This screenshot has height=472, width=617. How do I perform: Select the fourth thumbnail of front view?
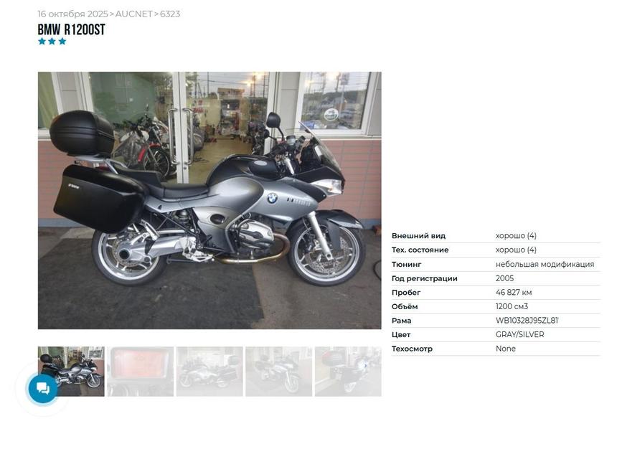pos(279,372)
